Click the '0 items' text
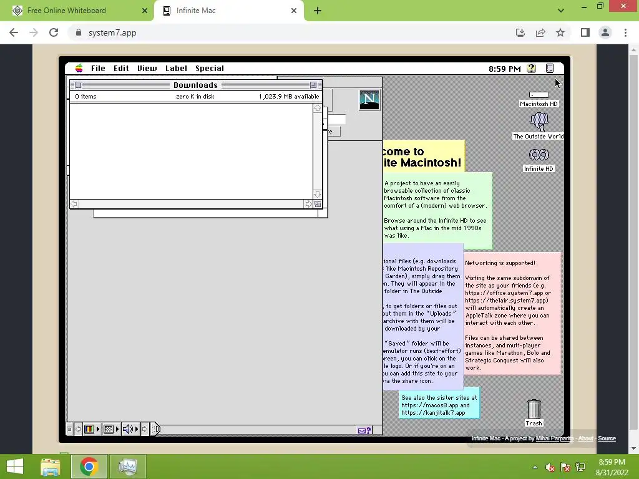639x479 pixels. (85, 97)
